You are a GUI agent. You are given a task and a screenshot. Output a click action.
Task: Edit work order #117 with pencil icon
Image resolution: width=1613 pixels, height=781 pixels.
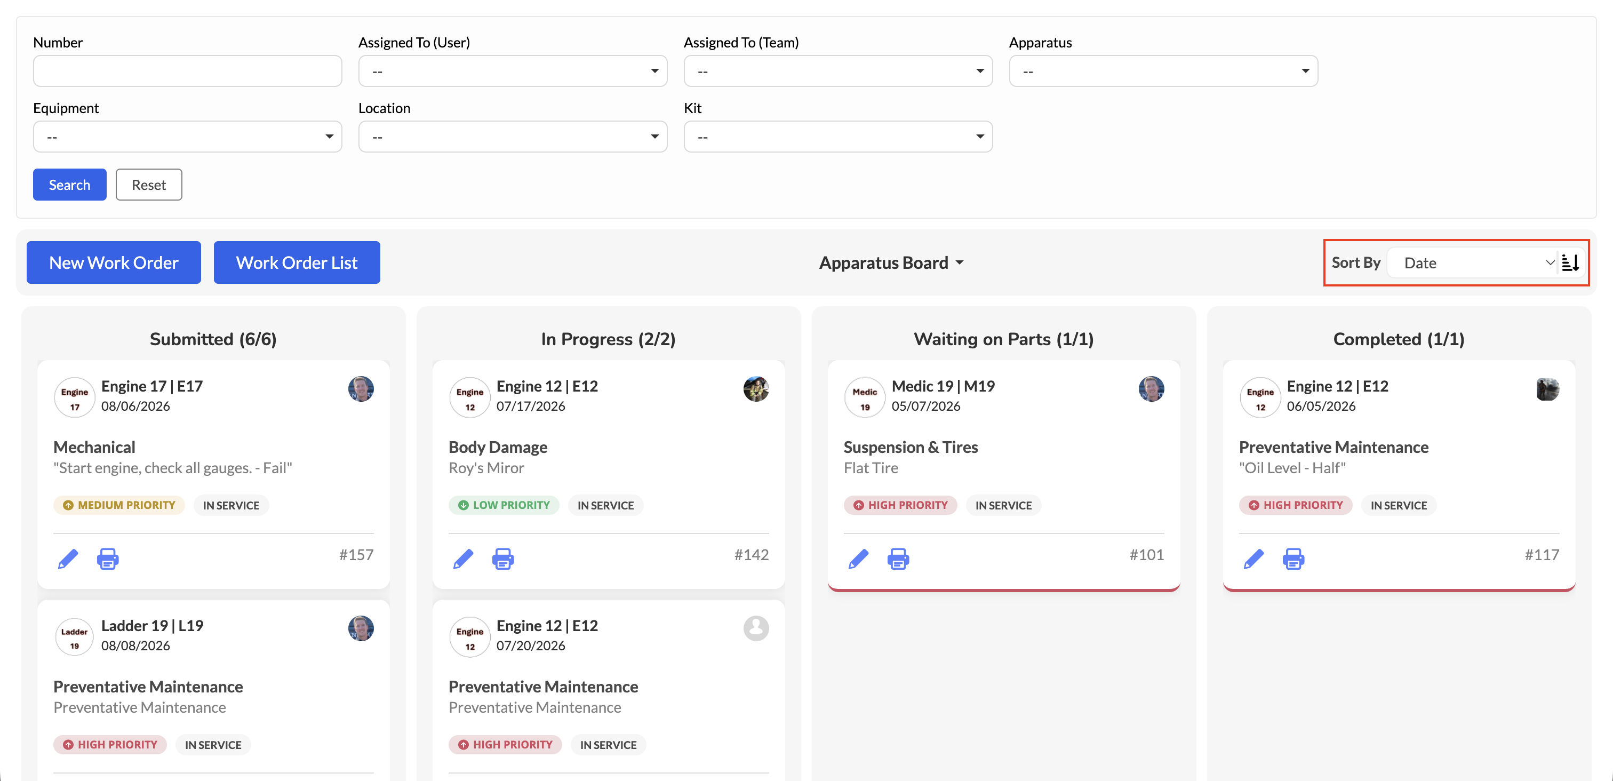[1253, 558]
